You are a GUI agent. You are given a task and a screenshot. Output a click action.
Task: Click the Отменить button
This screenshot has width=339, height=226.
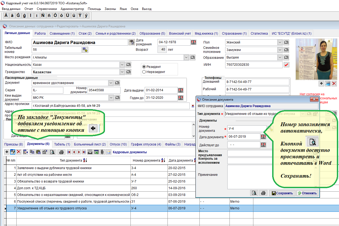(x=307, y=193)
